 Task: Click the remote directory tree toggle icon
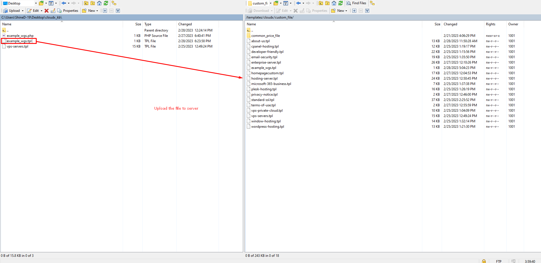point(372,3)
